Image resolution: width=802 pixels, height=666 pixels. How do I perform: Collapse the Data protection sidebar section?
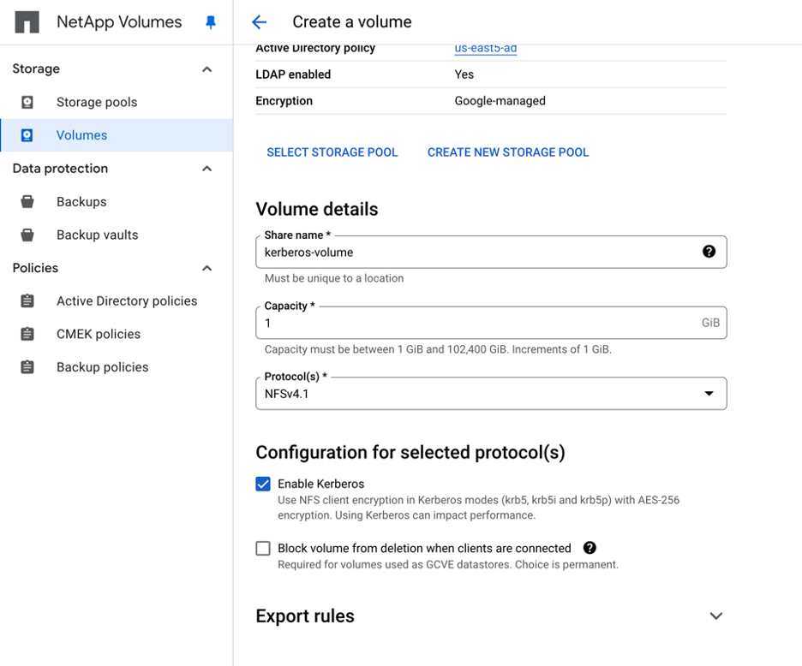pos(206,169)
